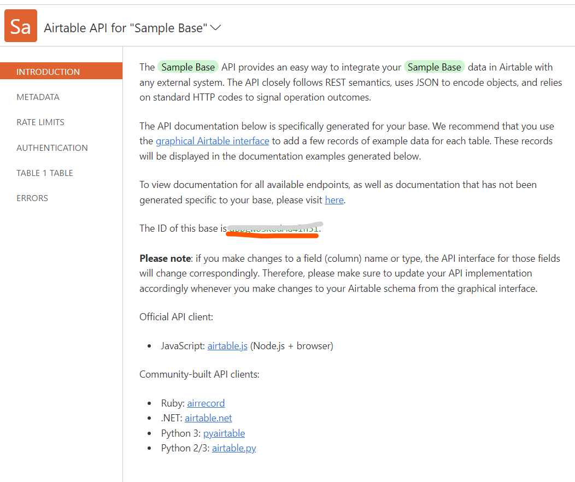Screen dimensions: 575x482
Task: Open the TABLE 1 TABLE section
Action: coord(45,173)
